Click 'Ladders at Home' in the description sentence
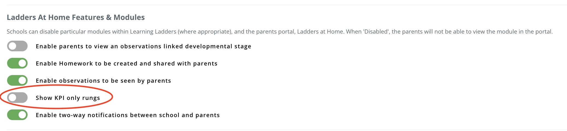The width and height of the screenshot is (567, 131). point(320,32)
